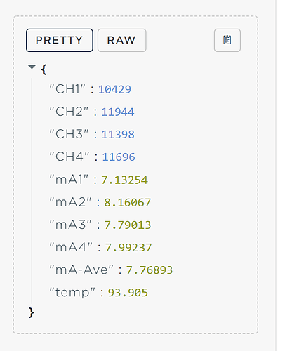Image resolution: width=285 pixels, height=351 pixels.
Task: Select the "mA-Ave" key label
Action: 81,270
